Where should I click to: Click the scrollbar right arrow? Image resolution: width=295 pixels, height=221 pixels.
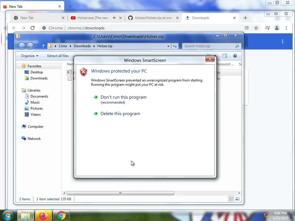click(x=239, y=193)
